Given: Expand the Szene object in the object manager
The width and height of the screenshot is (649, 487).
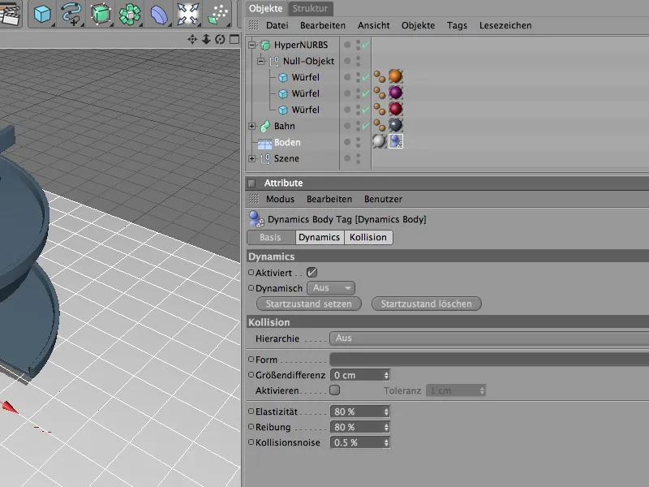Looking at the screenshot, I should point(251,158).
